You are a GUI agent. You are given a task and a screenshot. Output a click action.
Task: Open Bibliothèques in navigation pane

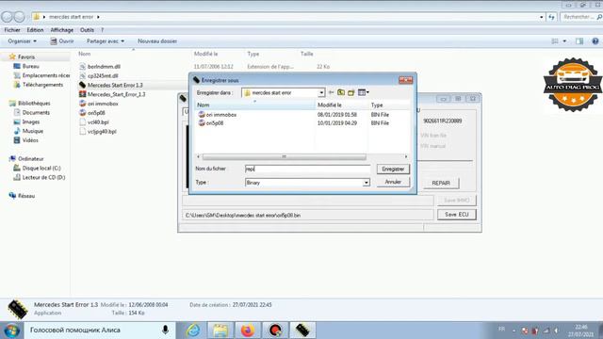click(x=34, y=103)
